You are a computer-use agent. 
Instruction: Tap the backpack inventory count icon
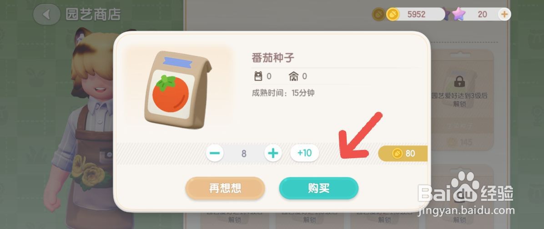click(x=258, y=76)
